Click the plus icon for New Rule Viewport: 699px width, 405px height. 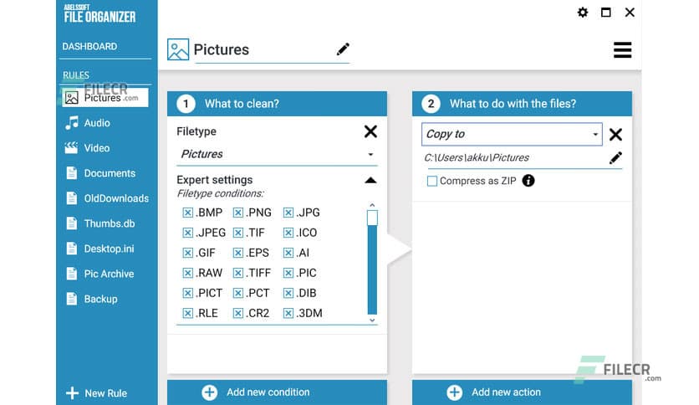click(x=72, y=393)
